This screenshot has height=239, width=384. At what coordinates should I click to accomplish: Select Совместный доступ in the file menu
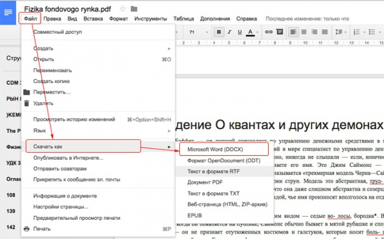(x=98, y=32)
